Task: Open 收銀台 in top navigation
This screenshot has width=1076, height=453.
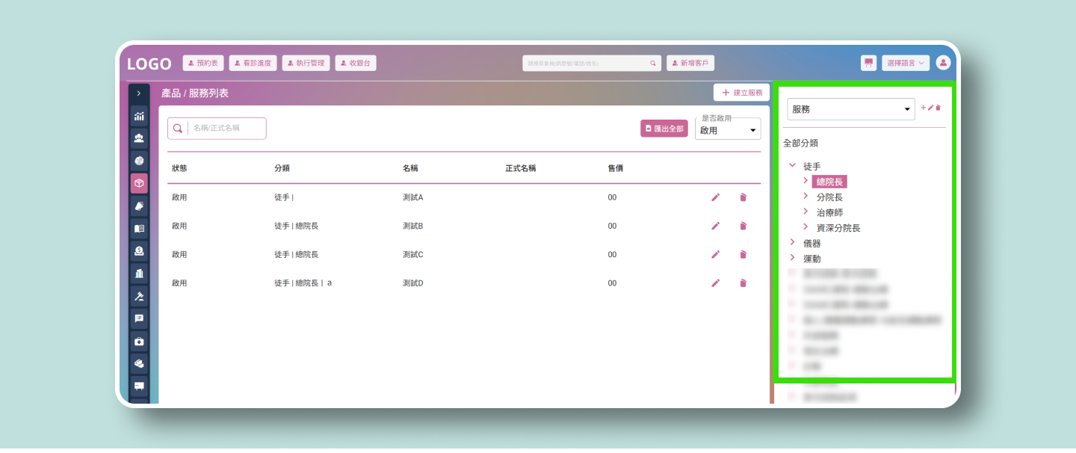Action: point(356,64)
